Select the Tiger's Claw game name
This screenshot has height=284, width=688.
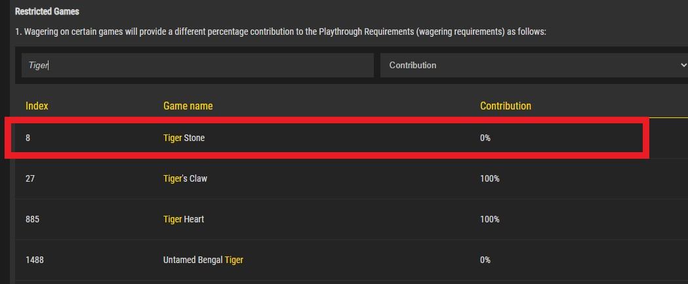pos(185,178)
